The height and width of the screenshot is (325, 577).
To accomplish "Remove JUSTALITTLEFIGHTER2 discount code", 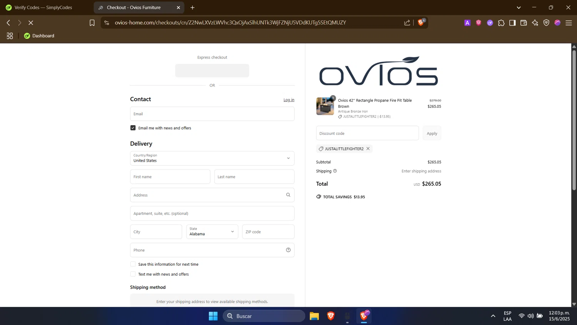I will 368,149.
